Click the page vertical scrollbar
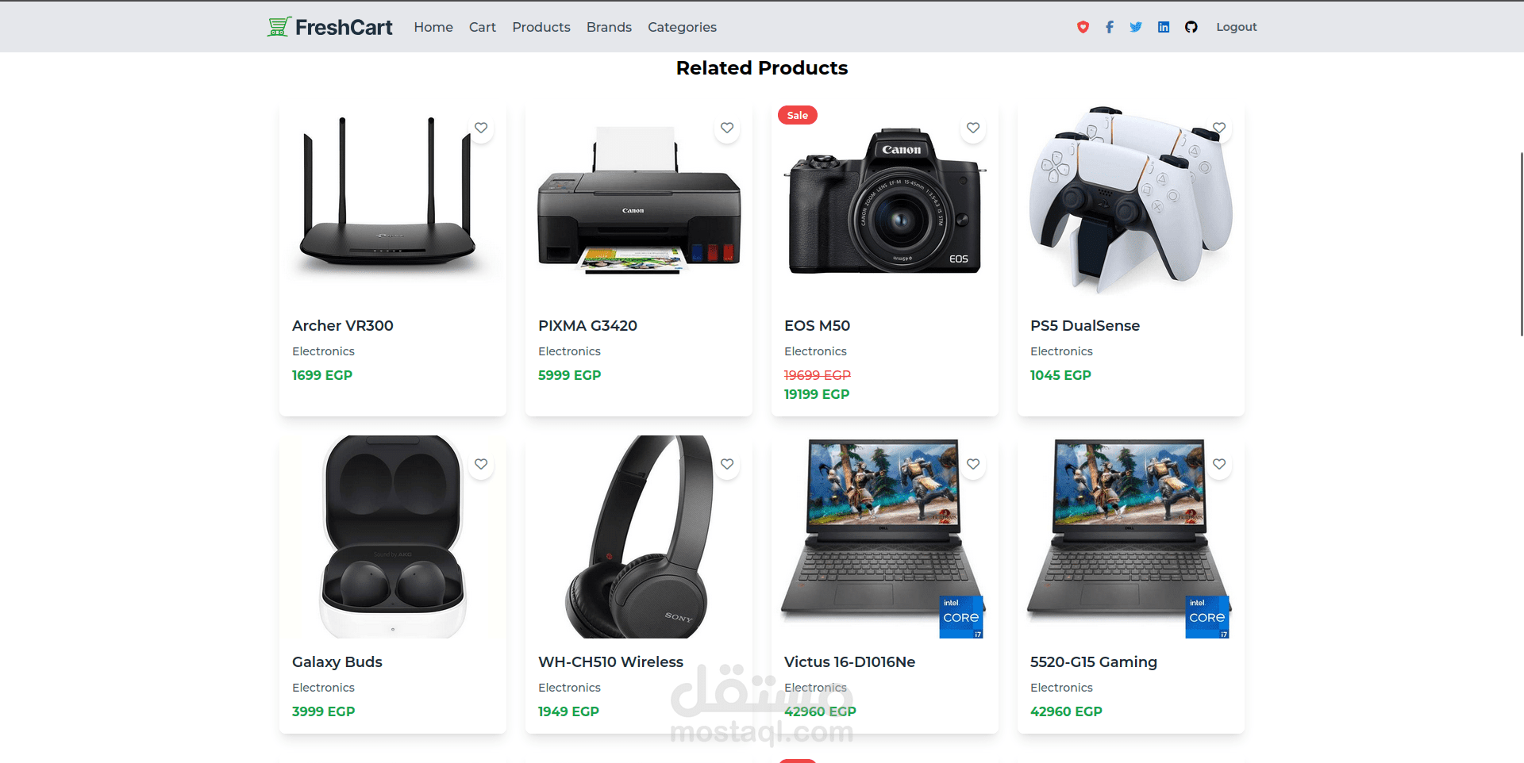Image resolution: width=1524 pixels, height=763 pixels. tap(1521, 244)
